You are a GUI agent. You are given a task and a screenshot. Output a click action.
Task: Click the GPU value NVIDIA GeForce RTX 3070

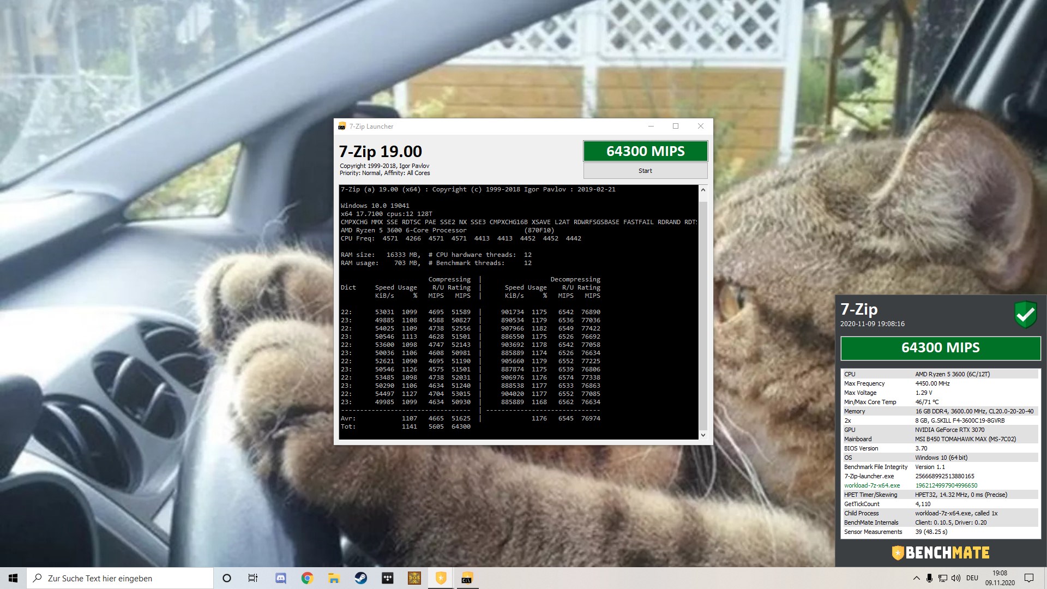pyautogui.click(x=949, y=430)
